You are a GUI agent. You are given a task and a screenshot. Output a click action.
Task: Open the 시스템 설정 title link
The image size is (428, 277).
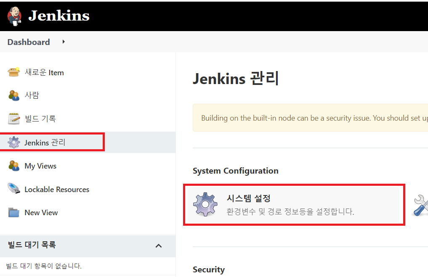click(x=249, y=198)
